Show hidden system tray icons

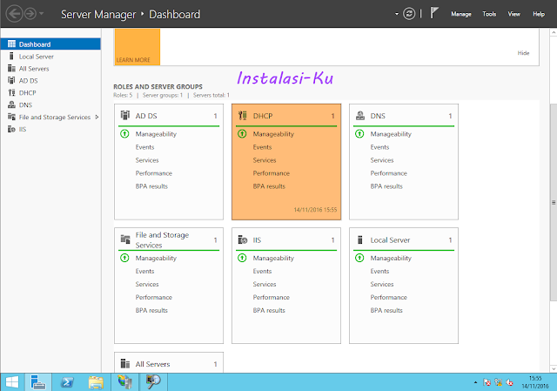pos(475,382)
